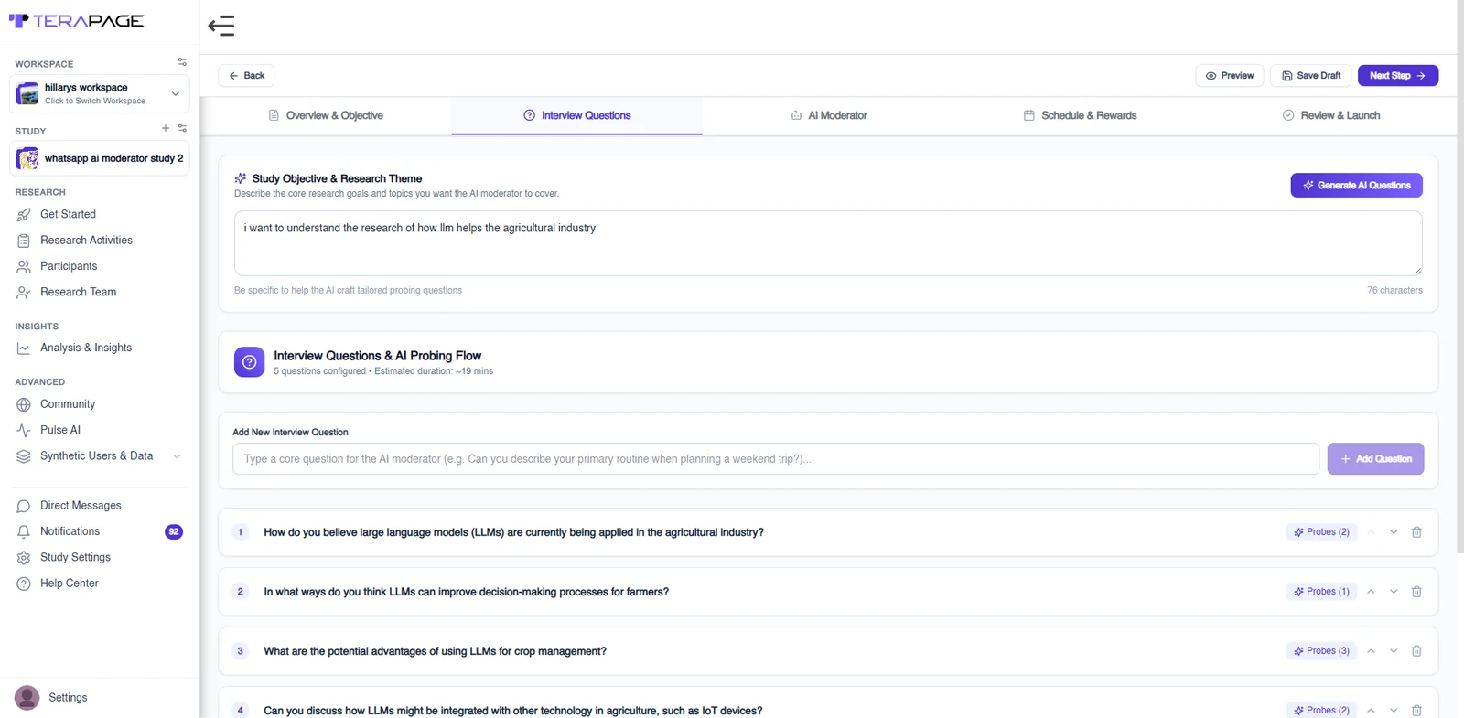Move question 3 up with arrow

1371,651
